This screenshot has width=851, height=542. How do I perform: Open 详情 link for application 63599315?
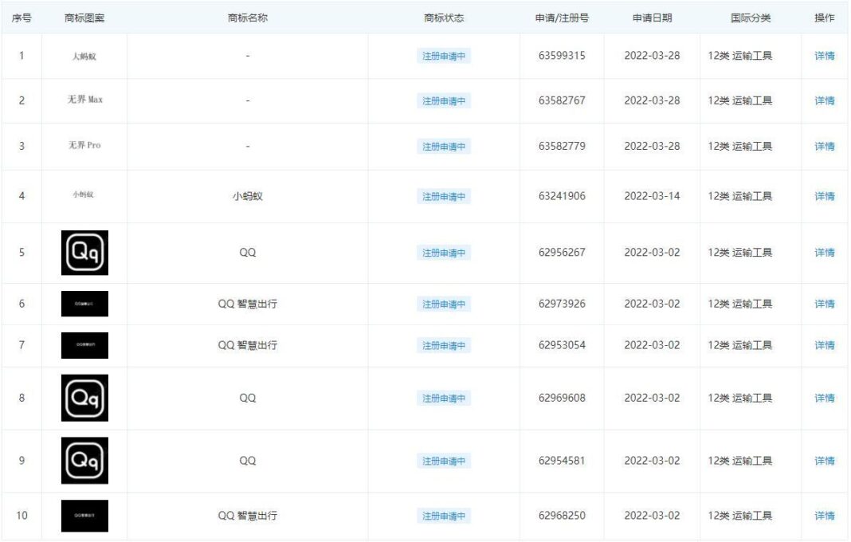[824, 56]
